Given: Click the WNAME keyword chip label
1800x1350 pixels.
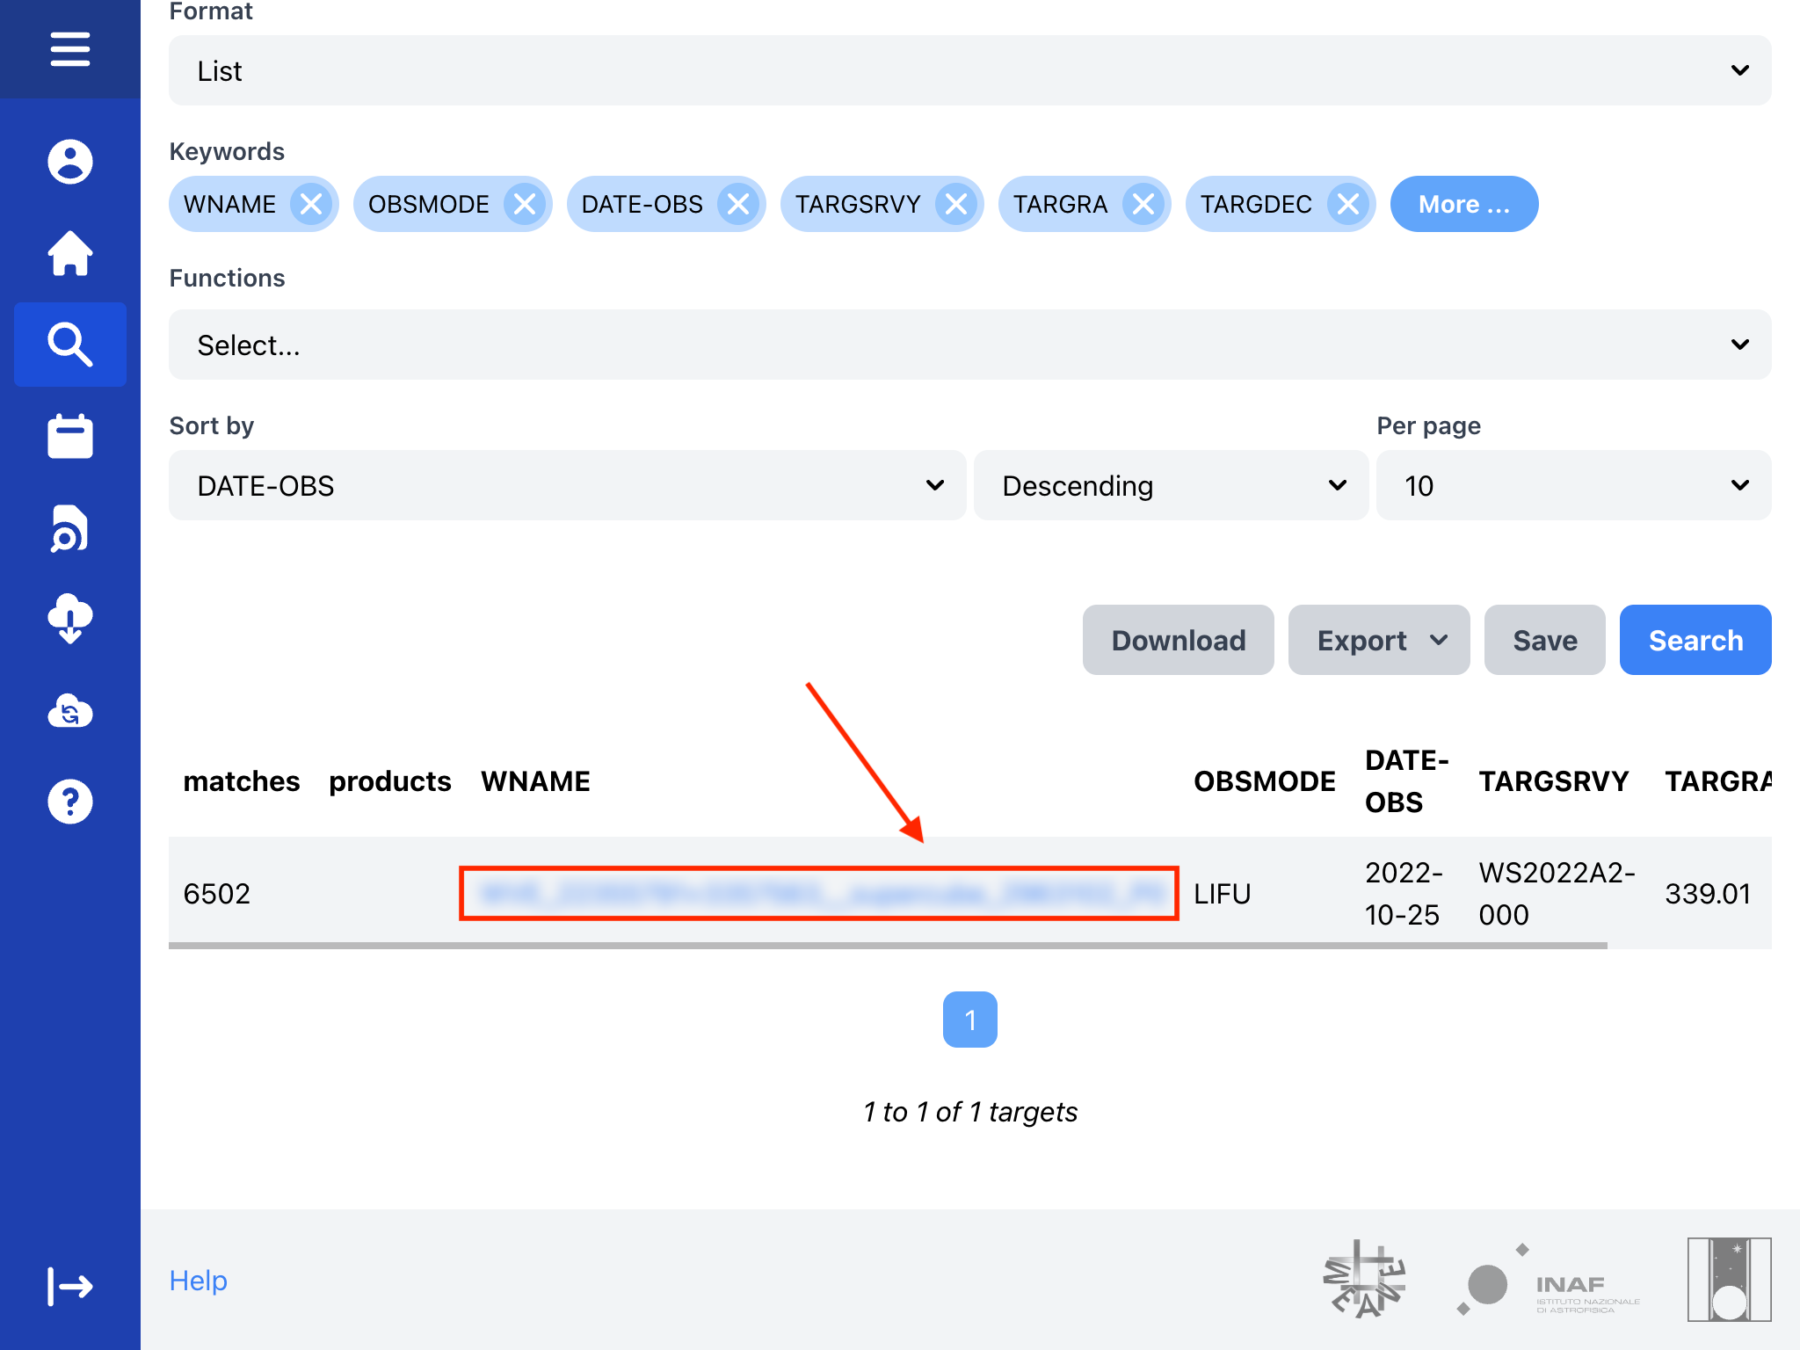Looking at the screenshot, I should pos(229,204).
